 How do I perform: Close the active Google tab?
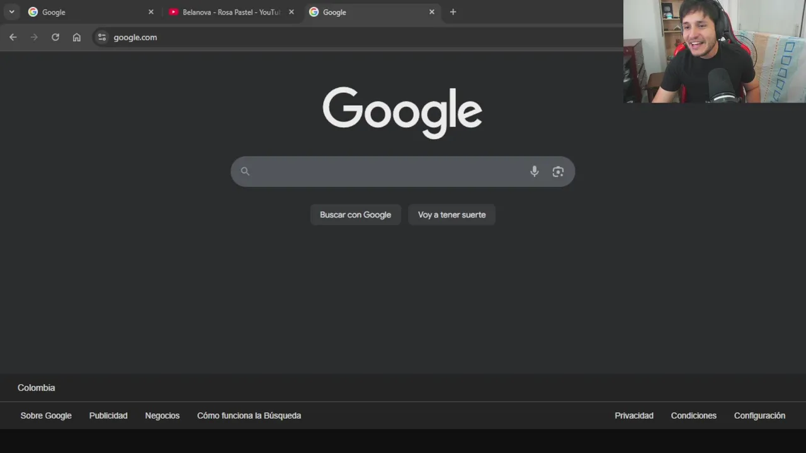(x=431, y=12)
